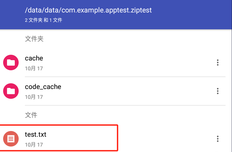232x152 pixels.
Task: Select the 文件夹 section header
Action: pyautogui.click(x=34, y=39)
